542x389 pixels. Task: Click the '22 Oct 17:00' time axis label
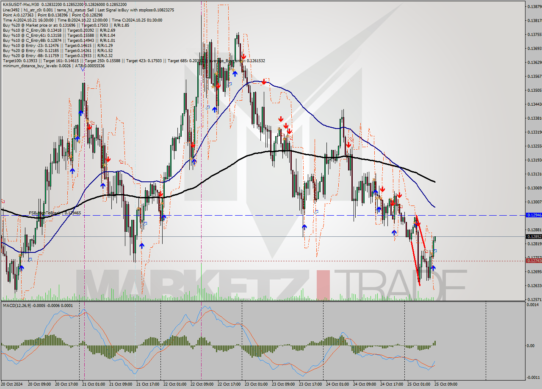point(229,384)
